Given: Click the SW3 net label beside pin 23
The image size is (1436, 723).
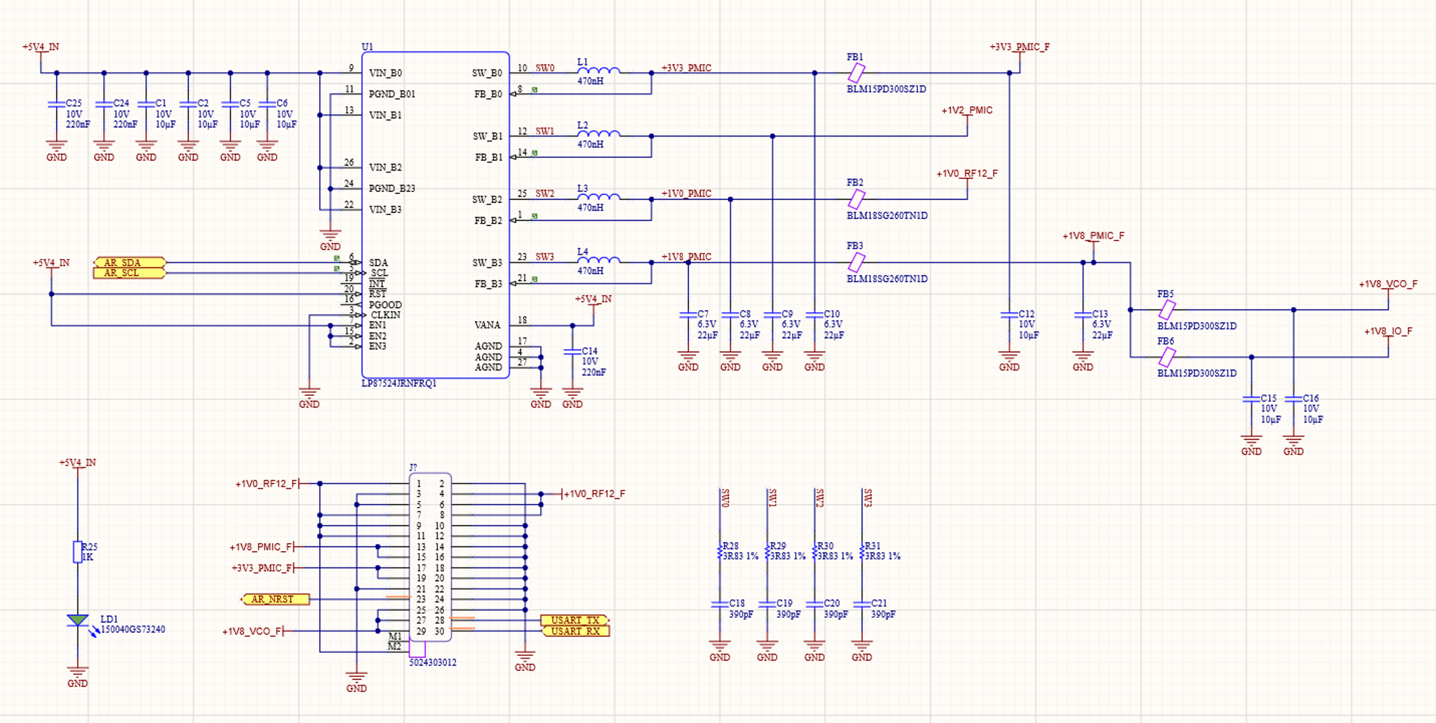Looking at the screenshot, I should click(x=545, y=257).
